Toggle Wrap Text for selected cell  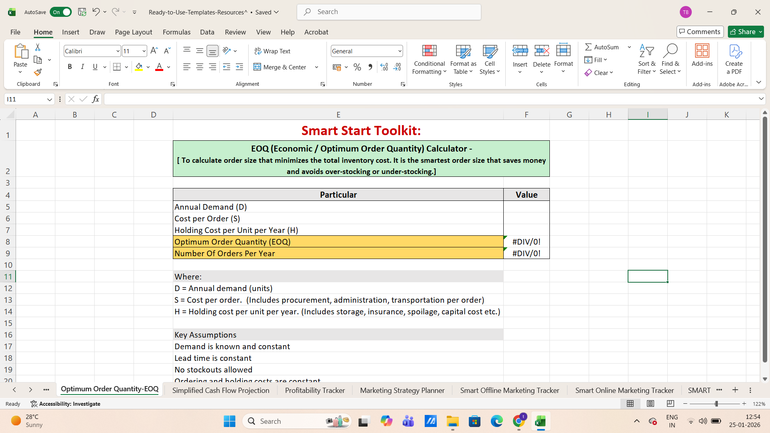(x=272, y=51)
